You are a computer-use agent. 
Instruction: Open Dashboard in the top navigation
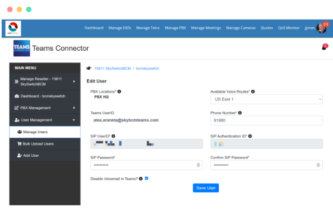point(94,28)
